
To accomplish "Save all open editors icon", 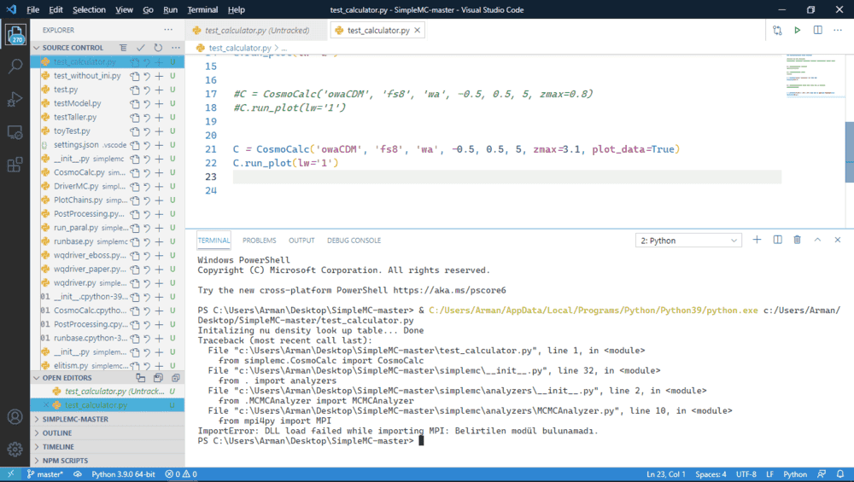I will tap(158, 378).
